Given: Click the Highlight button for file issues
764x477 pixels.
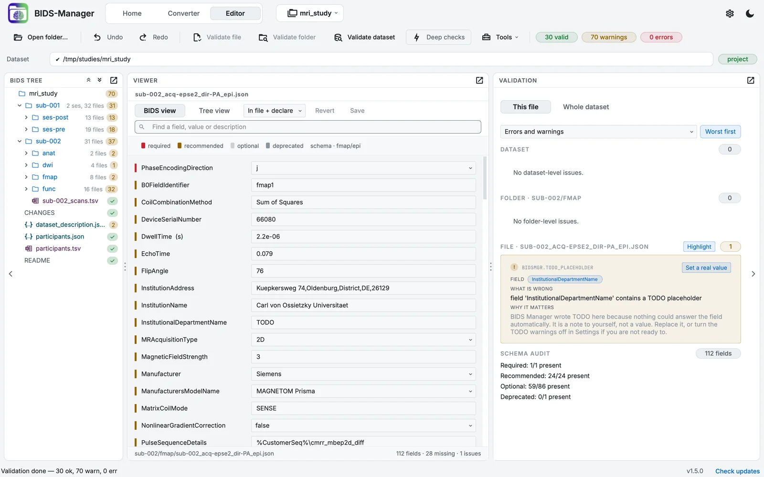Looking at the screenshot, I should pos(699,247).
